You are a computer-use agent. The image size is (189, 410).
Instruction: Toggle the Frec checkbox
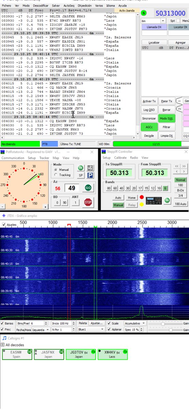click(x=3, y=330)
